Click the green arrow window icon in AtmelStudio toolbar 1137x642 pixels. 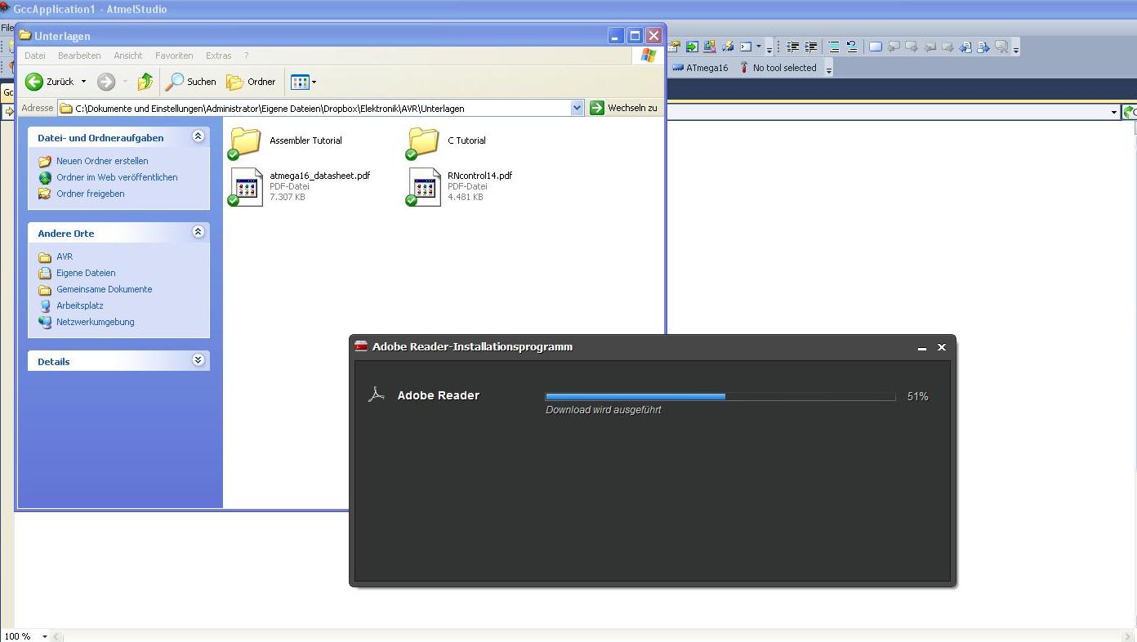692,47
